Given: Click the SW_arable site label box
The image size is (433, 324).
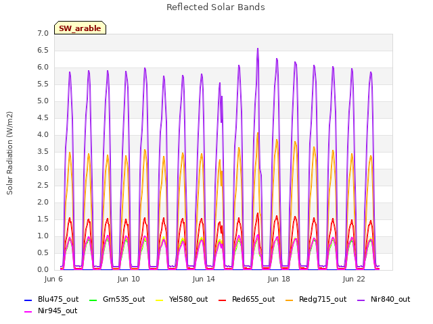Looking at the screenshot, I should [x=80, y=28].
